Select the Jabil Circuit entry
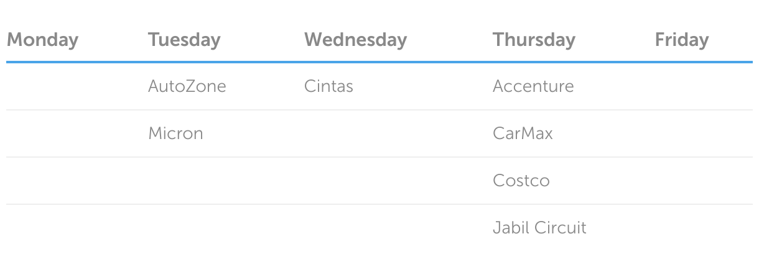This screenshot has width=759, height=257. click(539, 228)
